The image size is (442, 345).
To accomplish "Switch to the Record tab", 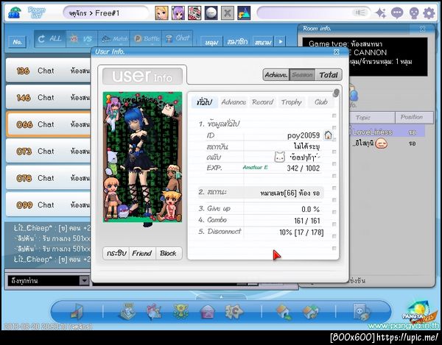I will pyautogui.click(x=262, y=102).
